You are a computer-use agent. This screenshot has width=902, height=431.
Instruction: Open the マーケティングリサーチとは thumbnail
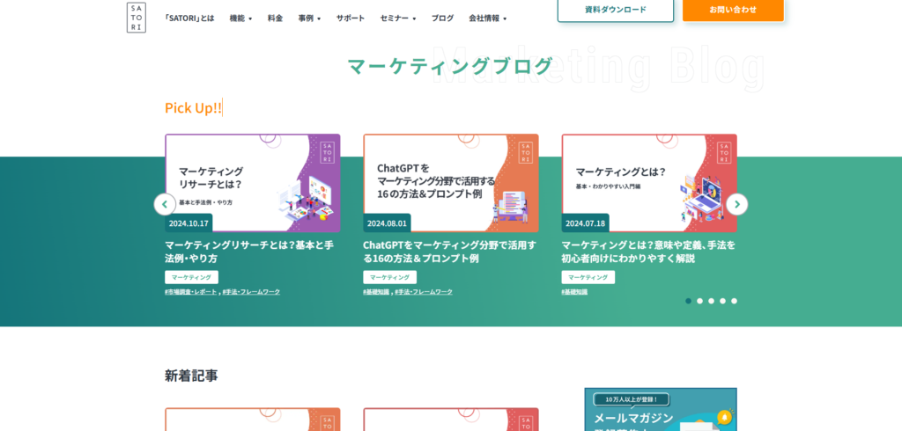pyautogui.click(x=252, y=182)
